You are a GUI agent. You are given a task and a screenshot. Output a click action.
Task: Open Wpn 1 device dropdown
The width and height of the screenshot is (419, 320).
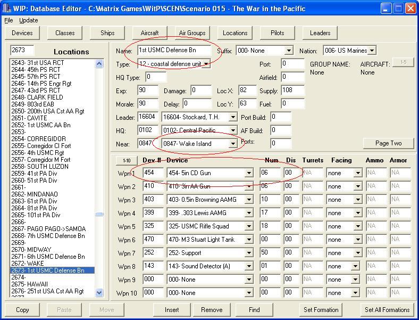coord(249,173)
